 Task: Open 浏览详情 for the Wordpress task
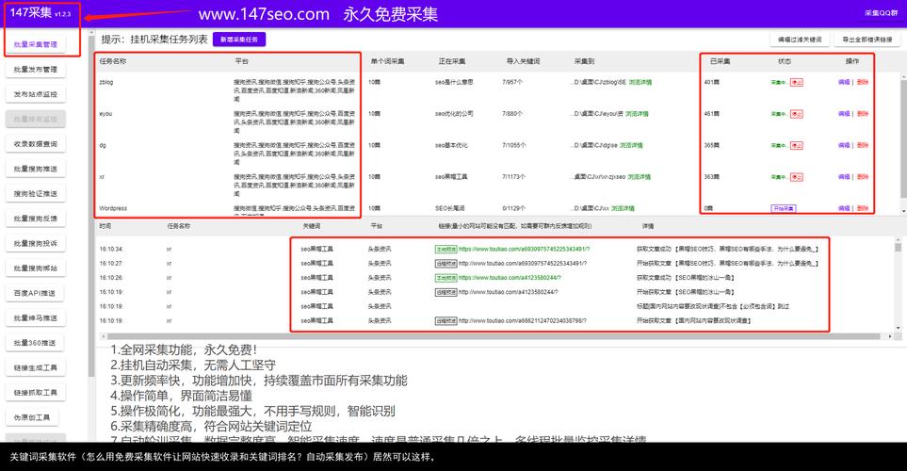tap(623, 208)
